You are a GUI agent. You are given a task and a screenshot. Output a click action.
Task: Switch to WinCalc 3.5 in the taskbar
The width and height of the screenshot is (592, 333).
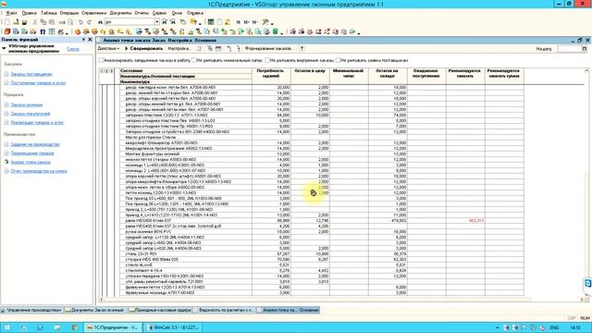coord(173,327)
